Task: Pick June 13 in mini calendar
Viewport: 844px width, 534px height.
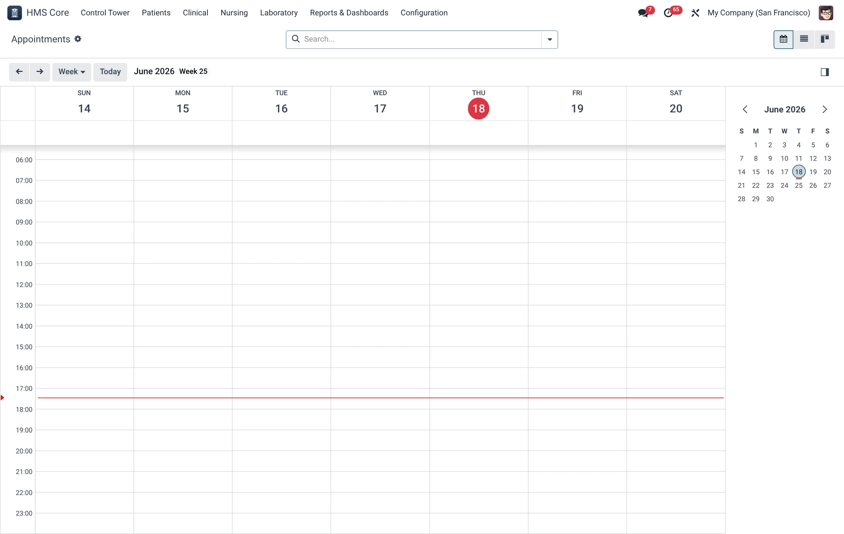Action: tap(827, 159)
